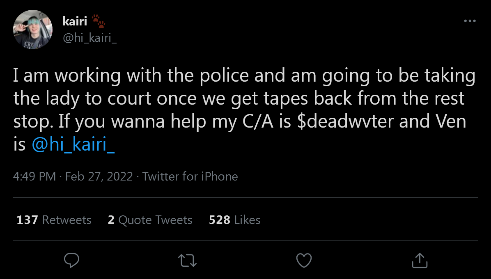Retweet using the arrows icon
This screenshot has height=279, width=491.
point(187,260)
